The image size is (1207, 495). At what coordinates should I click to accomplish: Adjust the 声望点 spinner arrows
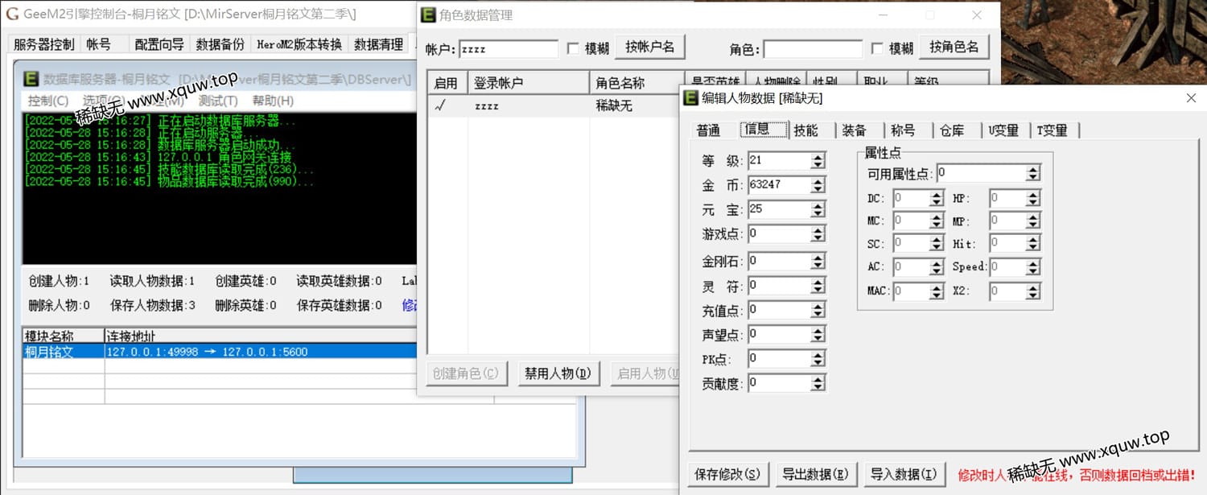pyautogui.click(x=818, y=333)
